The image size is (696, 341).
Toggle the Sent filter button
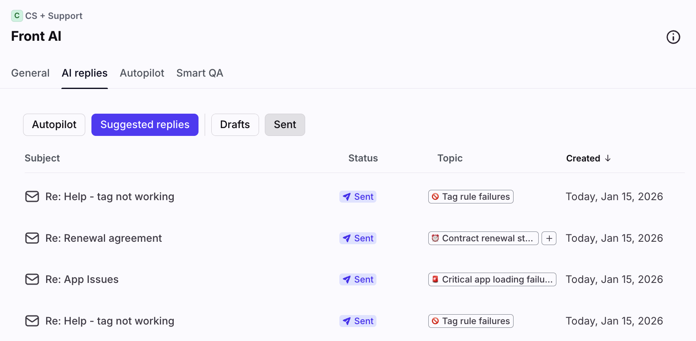pos(285,125)
